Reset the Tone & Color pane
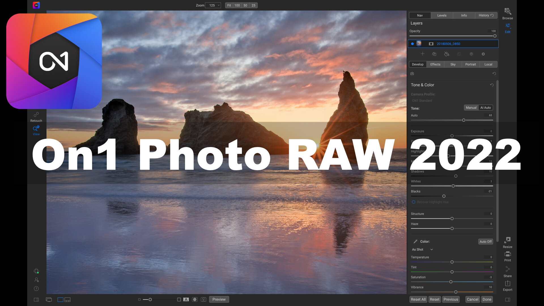The width and height of the screenshot is (544, 306). (492, 85)
